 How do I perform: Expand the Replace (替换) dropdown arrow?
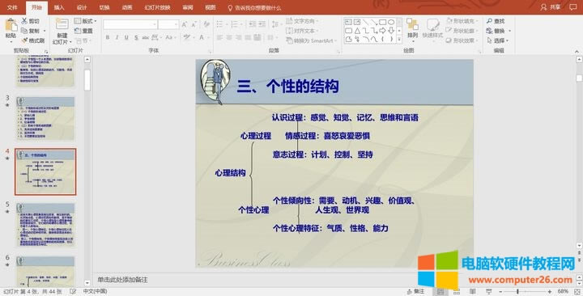click(x=510, y=31)
